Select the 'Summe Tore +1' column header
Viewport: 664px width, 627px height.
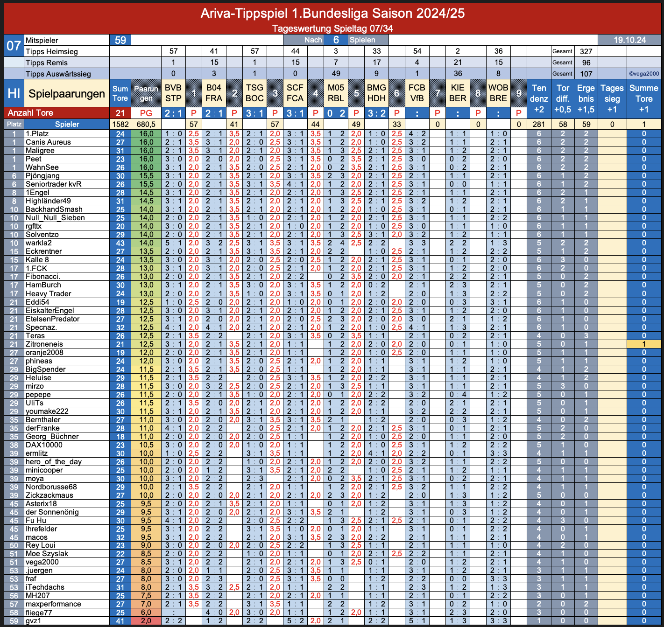[644, 99]
